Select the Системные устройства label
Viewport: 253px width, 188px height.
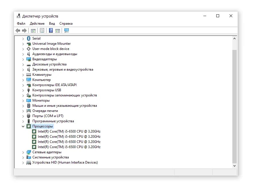click(x=50, y=157)
